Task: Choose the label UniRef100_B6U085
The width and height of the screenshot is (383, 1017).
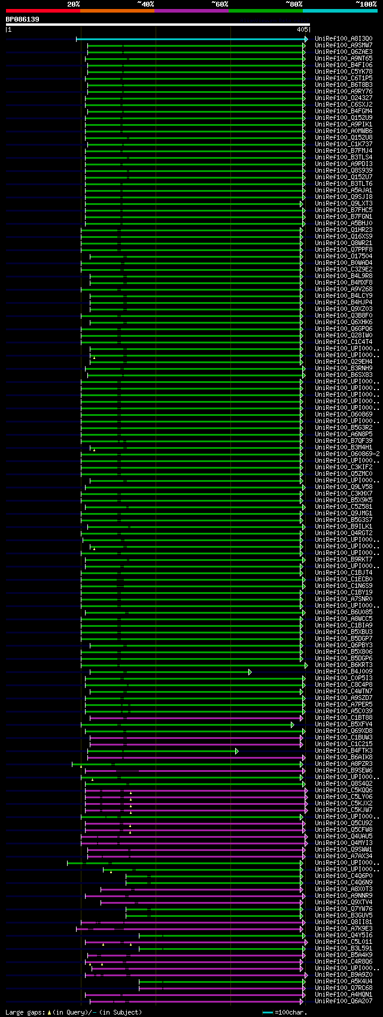Action: [x=344, y=612]
